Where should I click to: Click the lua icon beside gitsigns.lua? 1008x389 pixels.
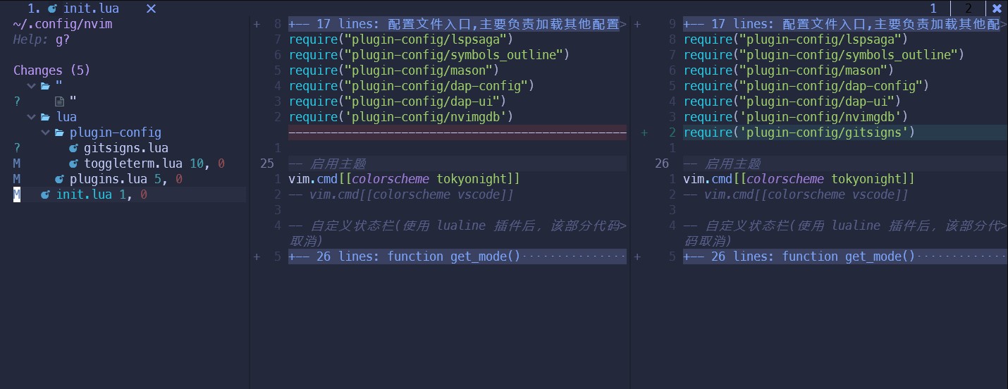(x=73, y=148)
